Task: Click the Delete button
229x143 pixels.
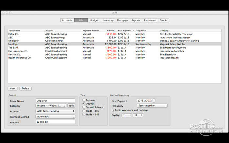Action: click(x=26, y=88)
